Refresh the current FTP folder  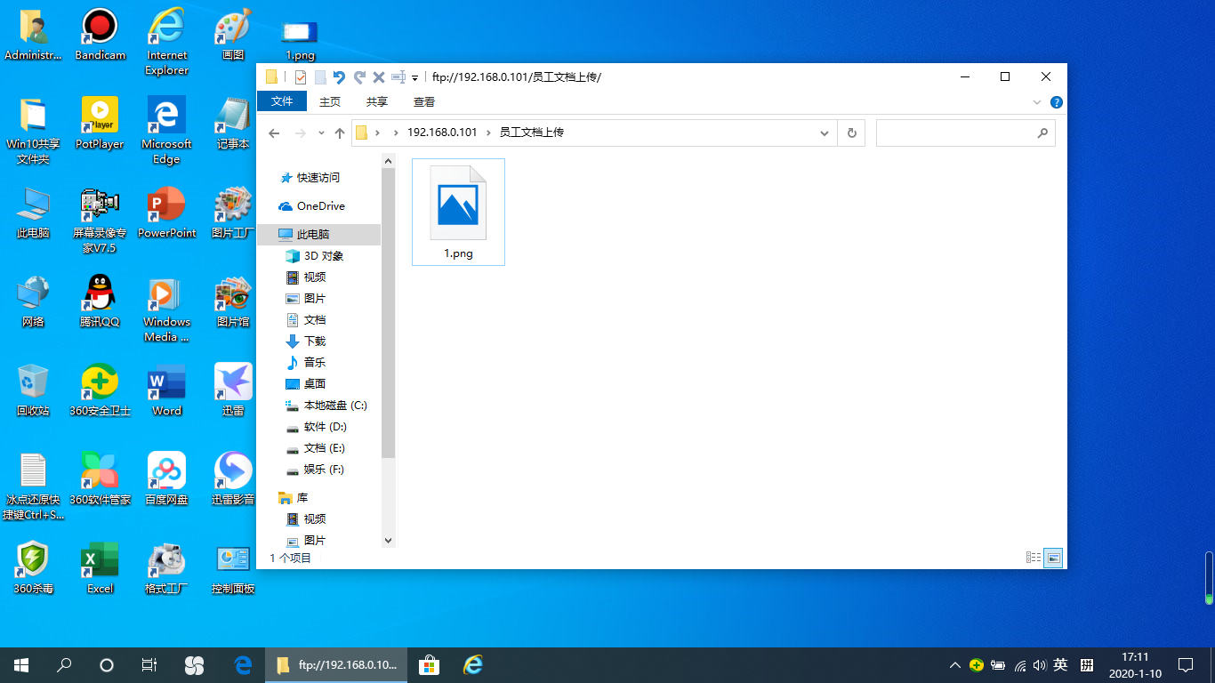point(851,133)
